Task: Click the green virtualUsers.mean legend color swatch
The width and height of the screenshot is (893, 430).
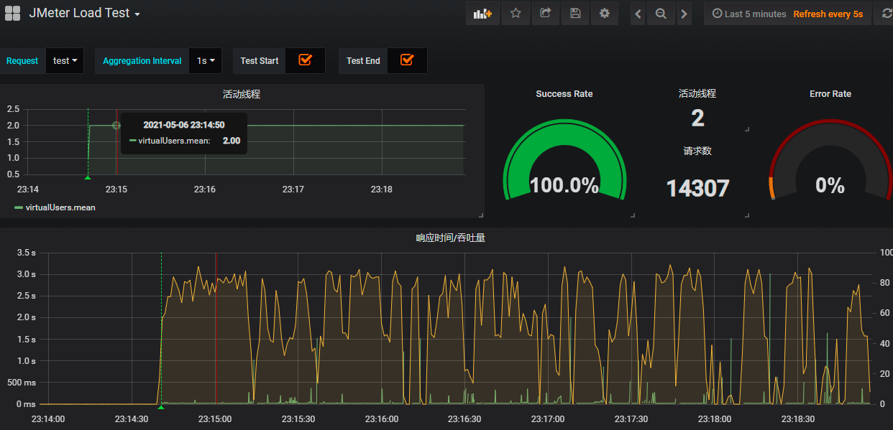Action: [x=19, y=207]
